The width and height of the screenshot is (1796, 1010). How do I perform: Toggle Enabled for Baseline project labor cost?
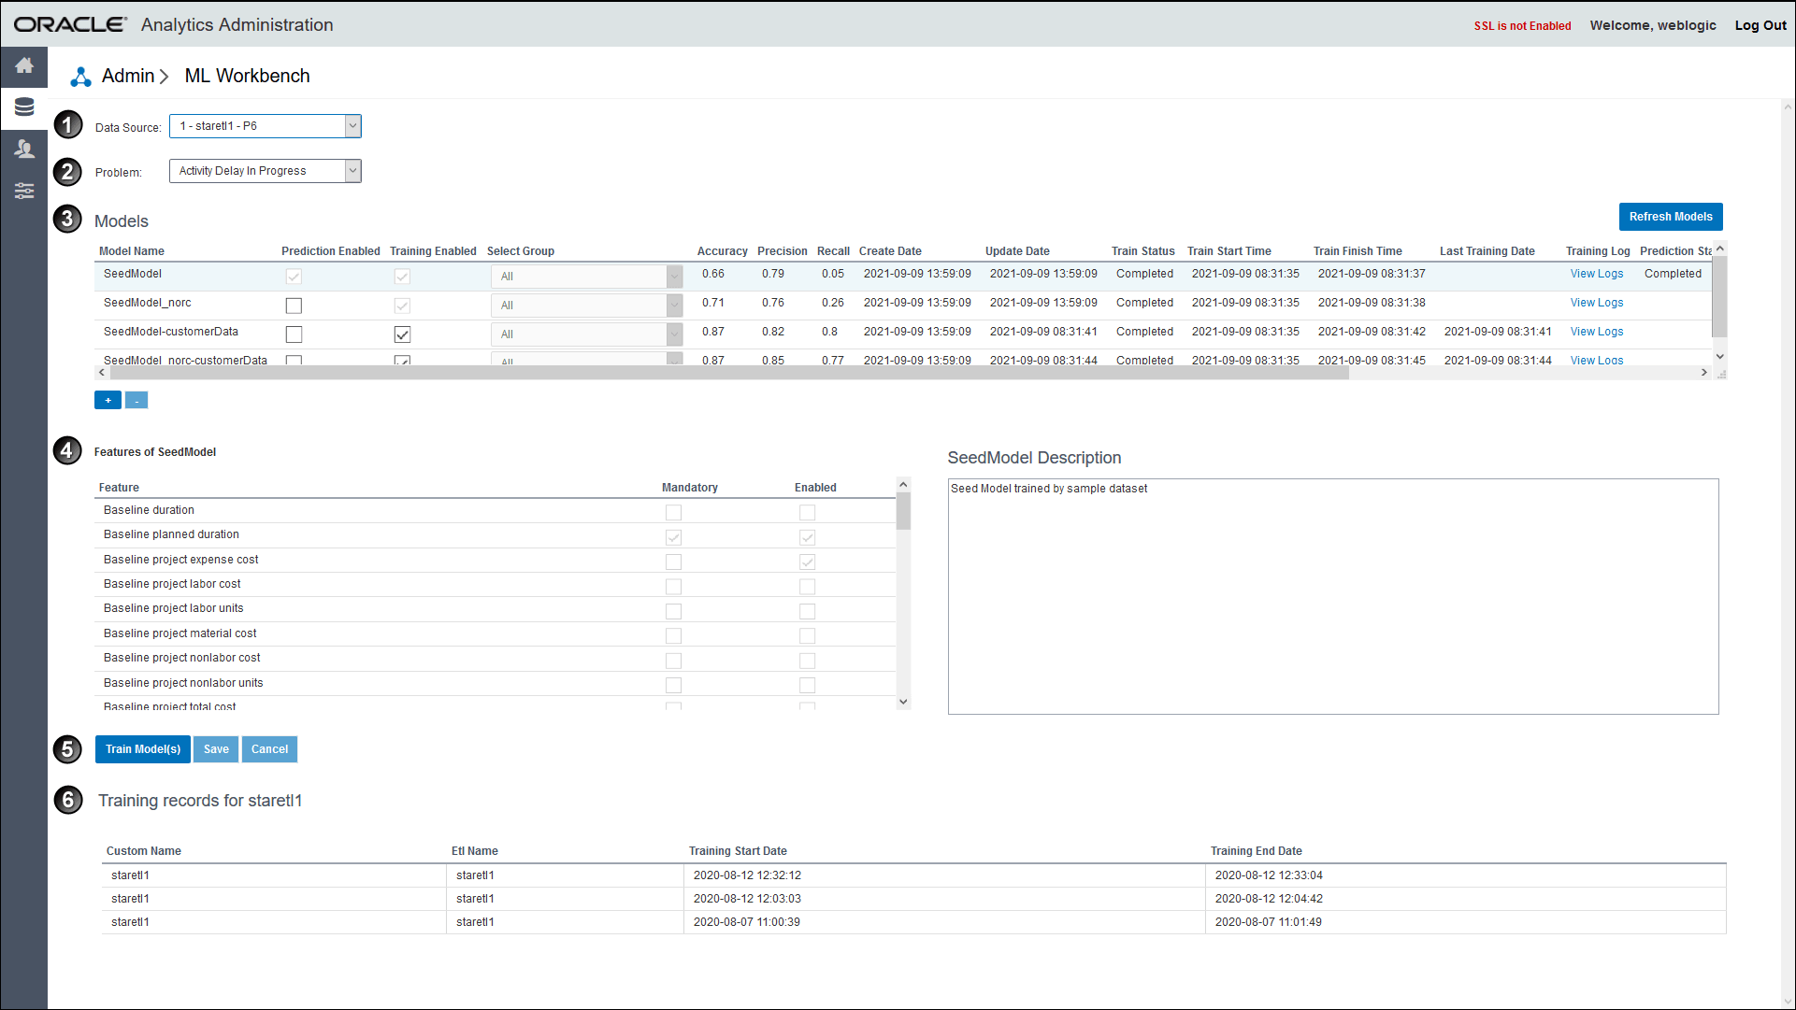(x=807, y=587)
